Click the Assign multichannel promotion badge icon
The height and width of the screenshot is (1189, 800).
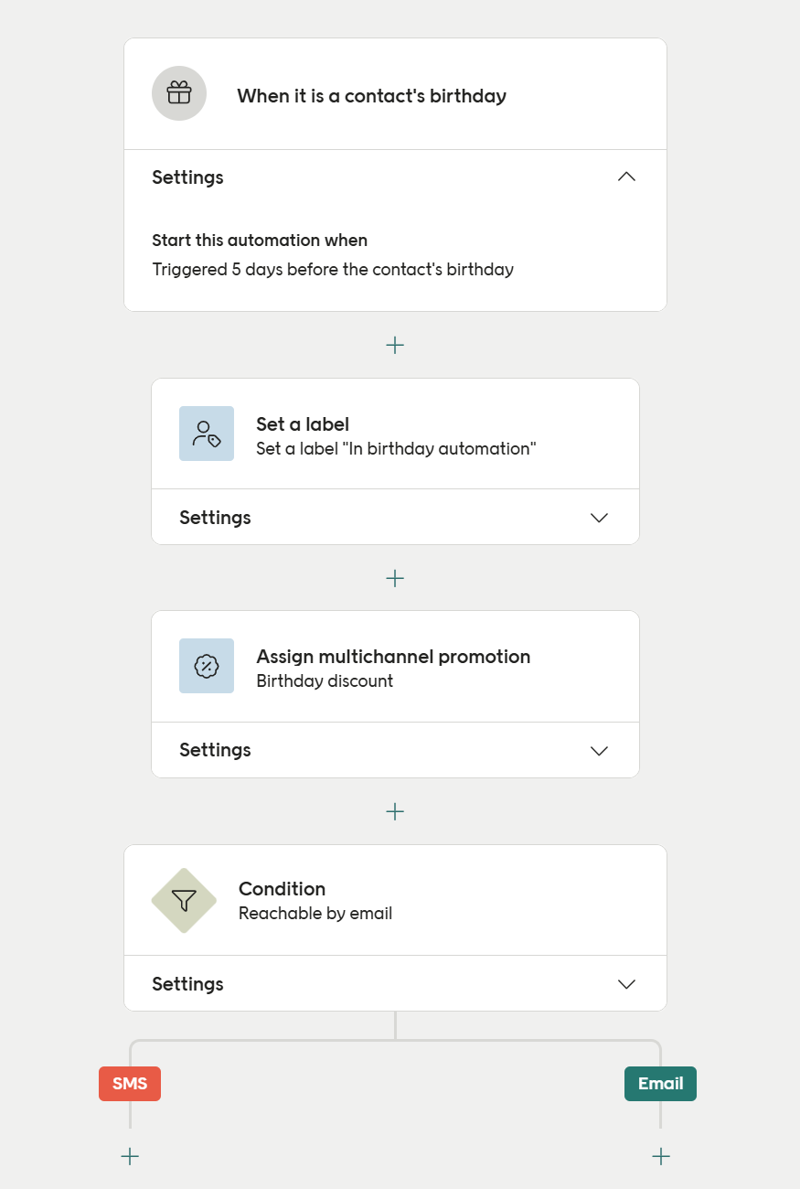click(x=206, y=665)
